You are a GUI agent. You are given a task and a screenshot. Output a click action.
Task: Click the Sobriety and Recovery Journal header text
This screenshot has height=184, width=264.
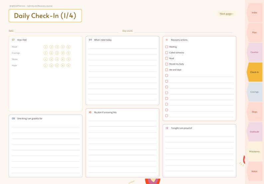(x=40, y=6)
